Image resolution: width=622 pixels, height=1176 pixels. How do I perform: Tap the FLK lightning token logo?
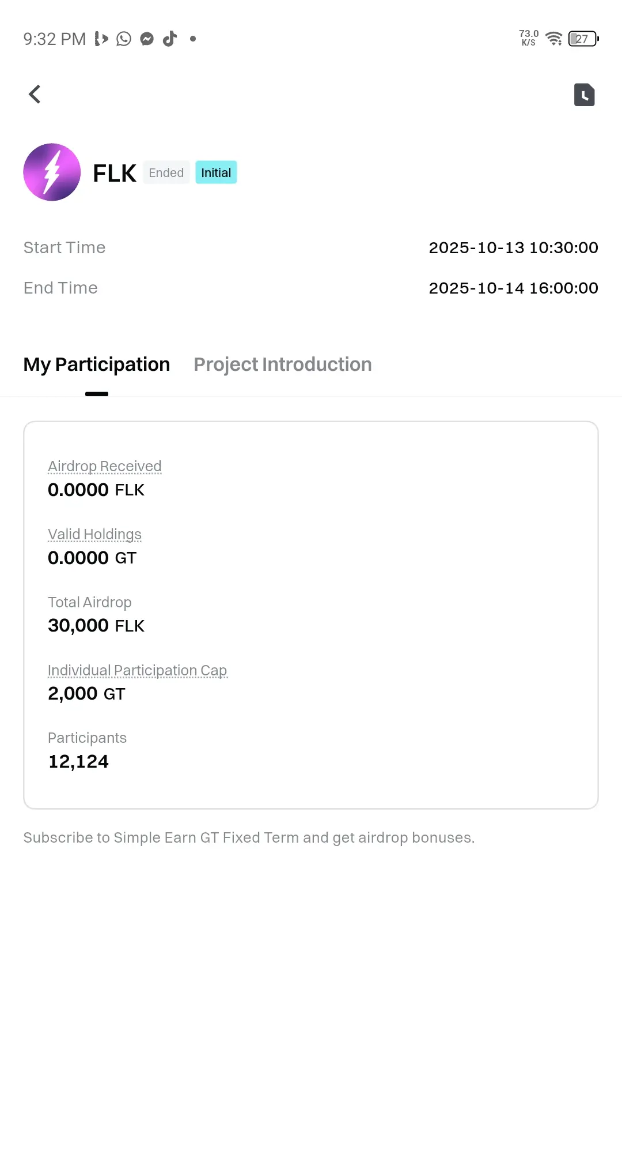click(52, 172)
